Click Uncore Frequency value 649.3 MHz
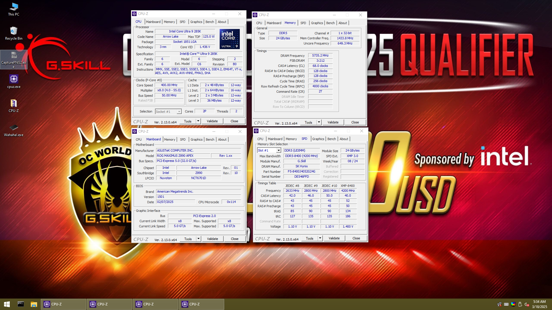Image resolution: width=552 pixels, height=310 pixels. 345,43
